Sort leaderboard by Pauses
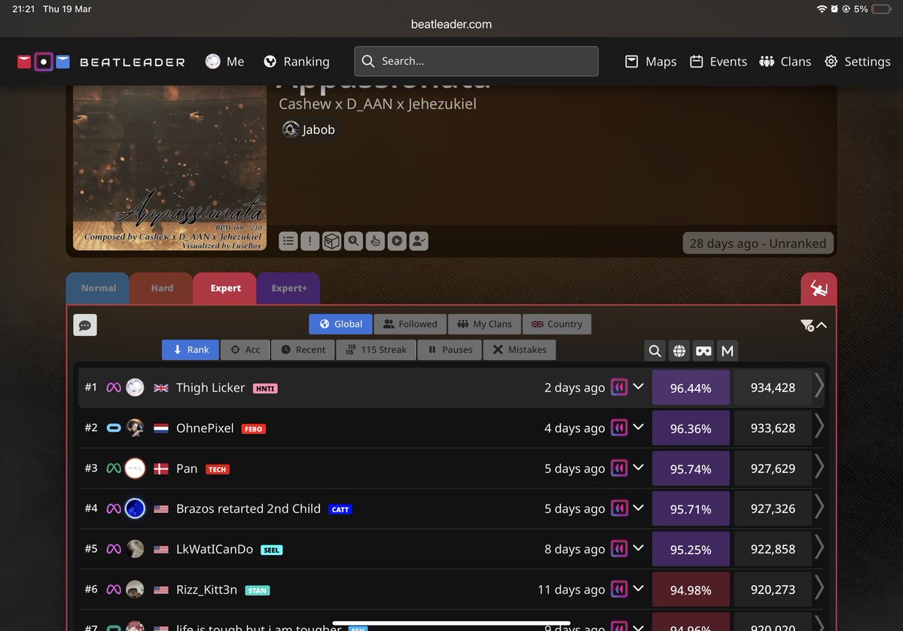Image resolution: width=903 pixels, height=631 pixels. [450, 349]
